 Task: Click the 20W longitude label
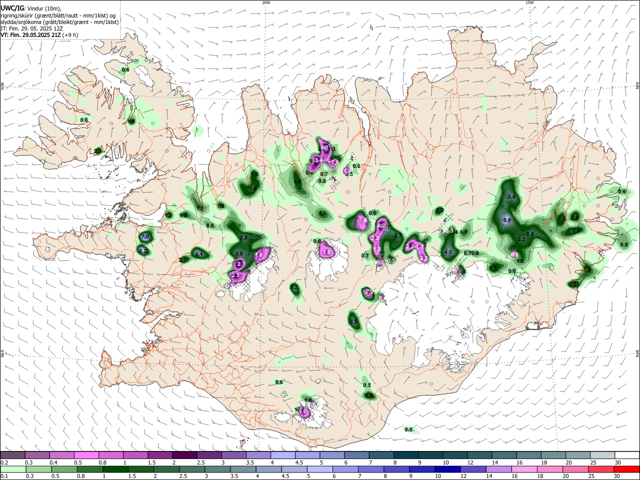(266, 2)
